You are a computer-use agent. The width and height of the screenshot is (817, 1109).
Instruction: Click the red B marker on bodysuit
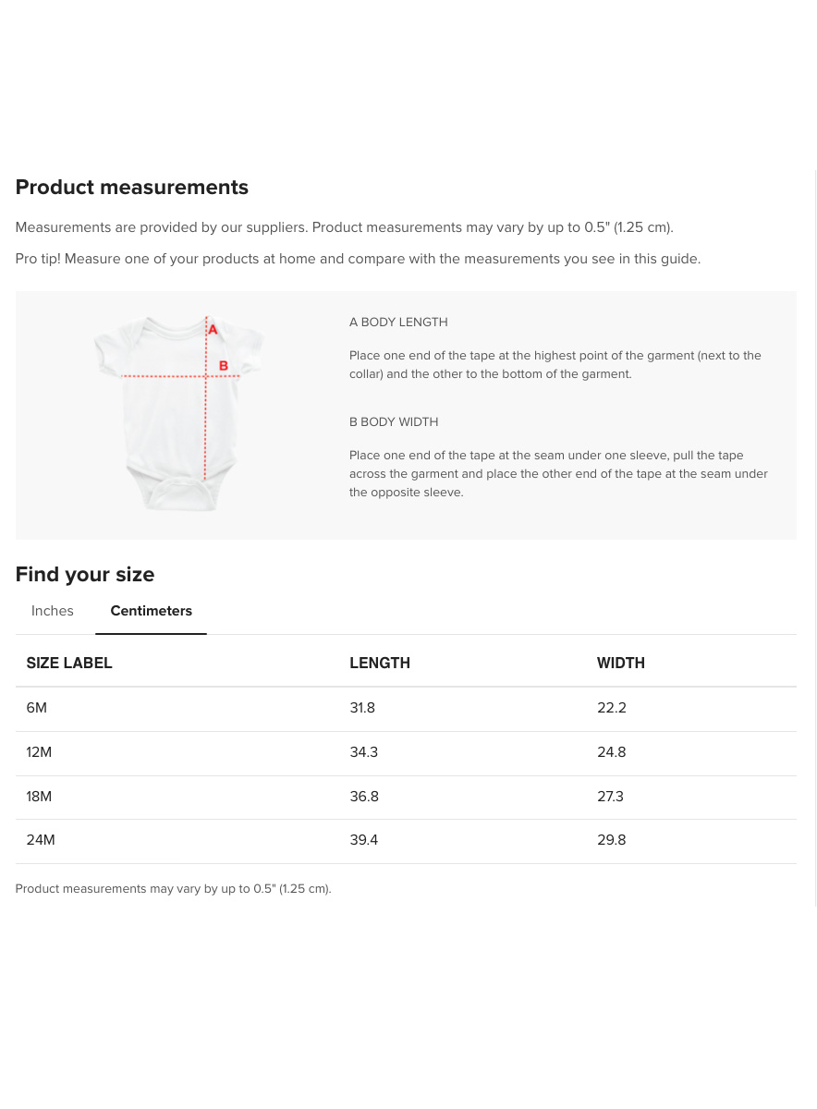tap(224, 366)
